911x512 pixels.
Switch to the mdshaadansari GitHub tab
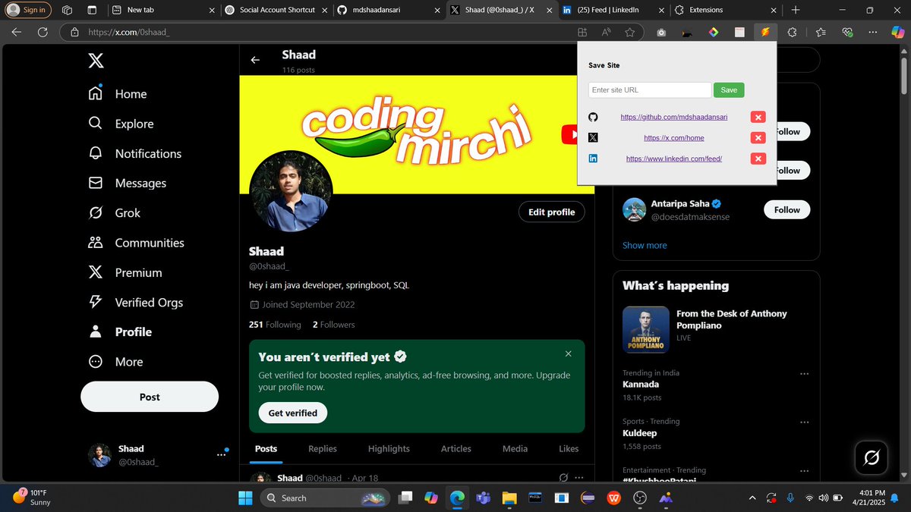pos(387,10)
